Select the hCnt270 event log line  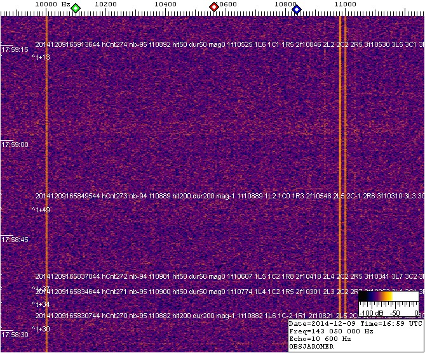(191, 316)
